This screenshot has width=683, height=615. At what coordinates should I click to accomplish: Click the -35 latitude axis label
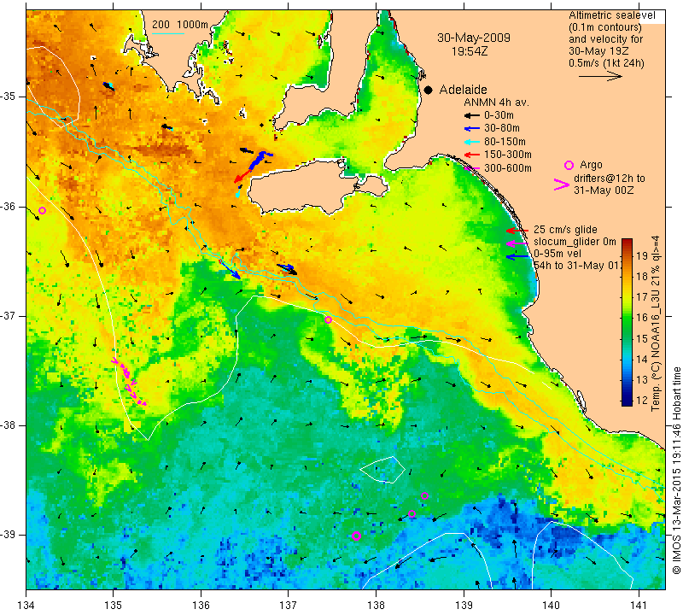point(9,96)
